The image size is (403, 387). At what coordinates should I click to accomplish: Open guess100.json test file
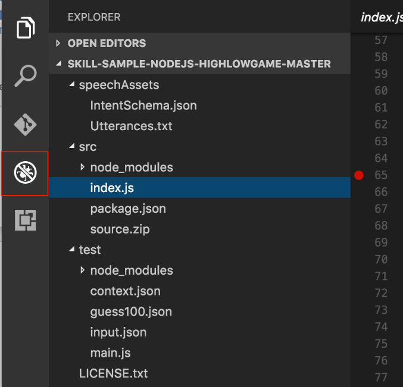131,312
